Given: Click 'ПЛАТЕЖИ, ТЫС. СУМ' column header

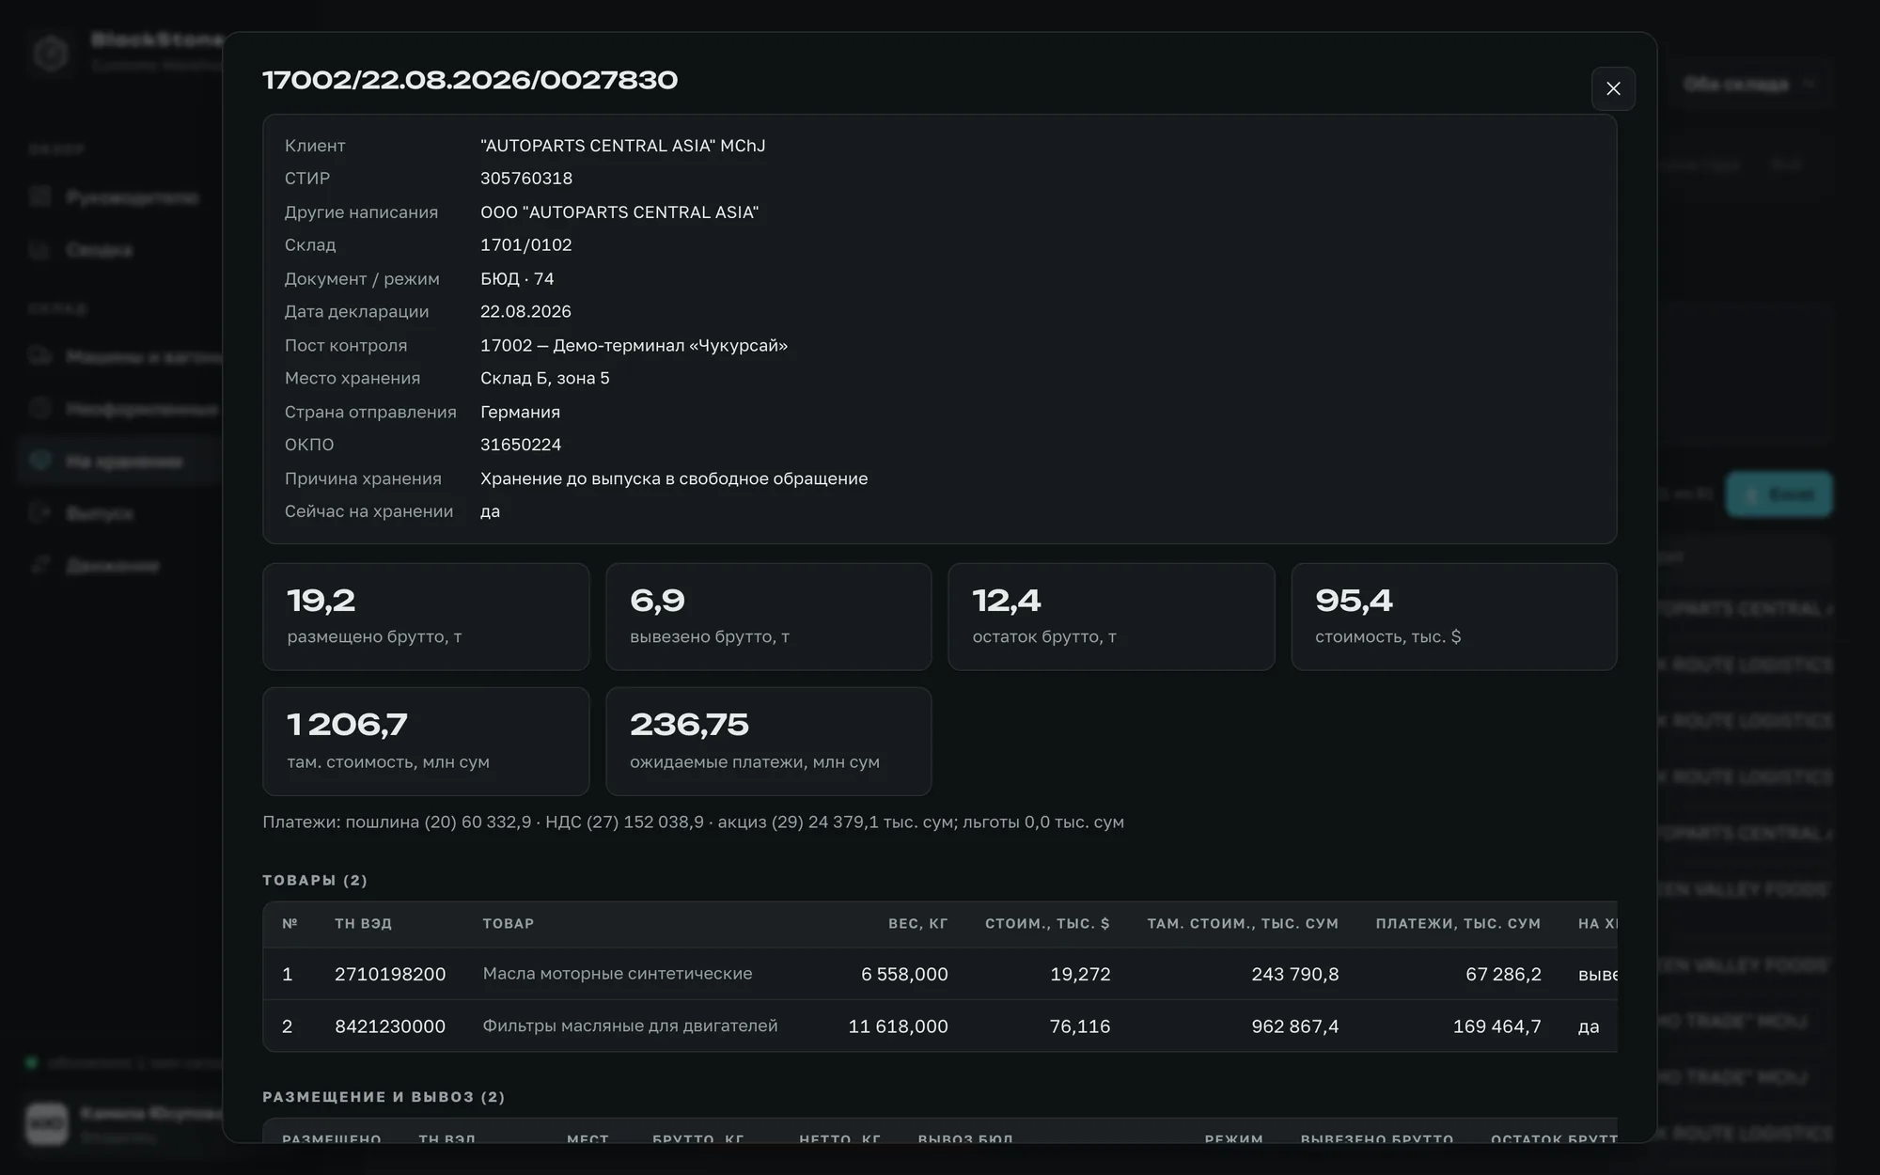Looking at the screenshot, I should (x=1458, y=924).
